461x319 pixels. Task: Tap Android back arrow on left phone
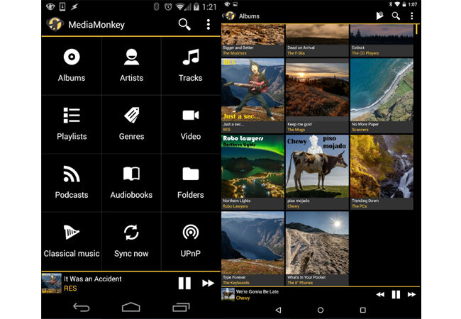81,307
